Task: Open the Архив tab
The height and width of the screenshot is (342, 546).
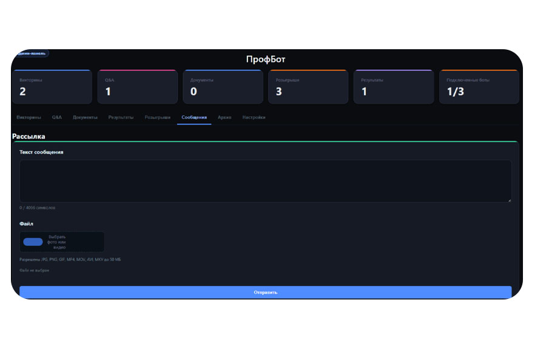Action: [224, 117]
